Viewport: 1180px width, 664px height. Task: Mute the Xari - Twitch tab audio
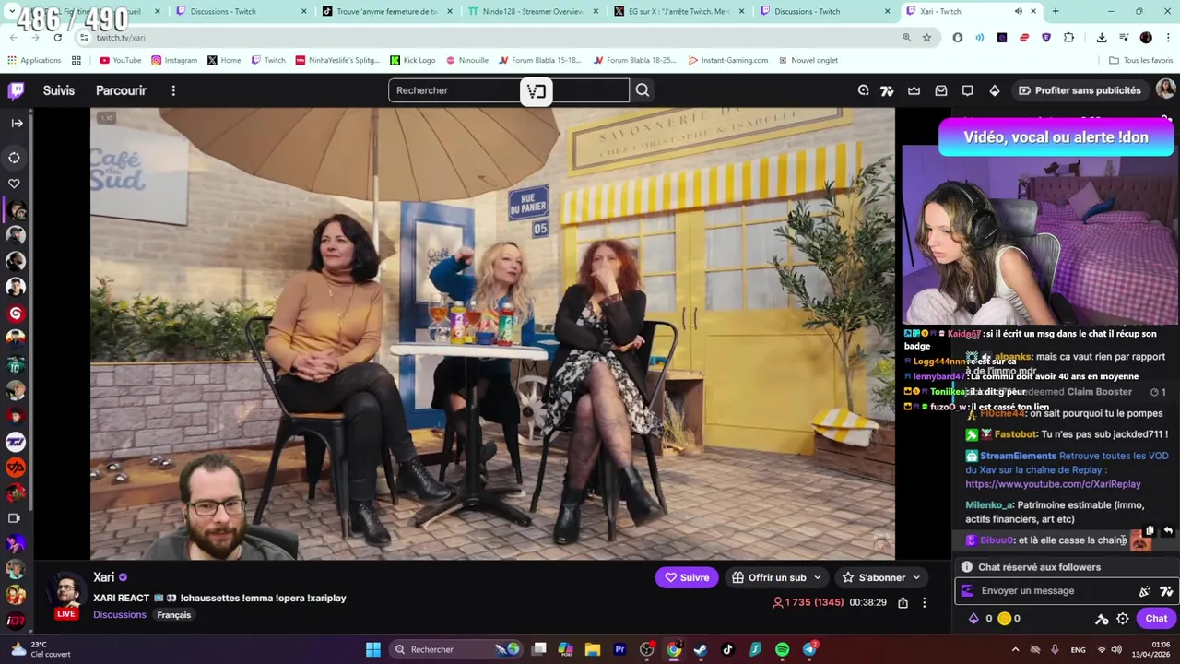click(1018, 11)
